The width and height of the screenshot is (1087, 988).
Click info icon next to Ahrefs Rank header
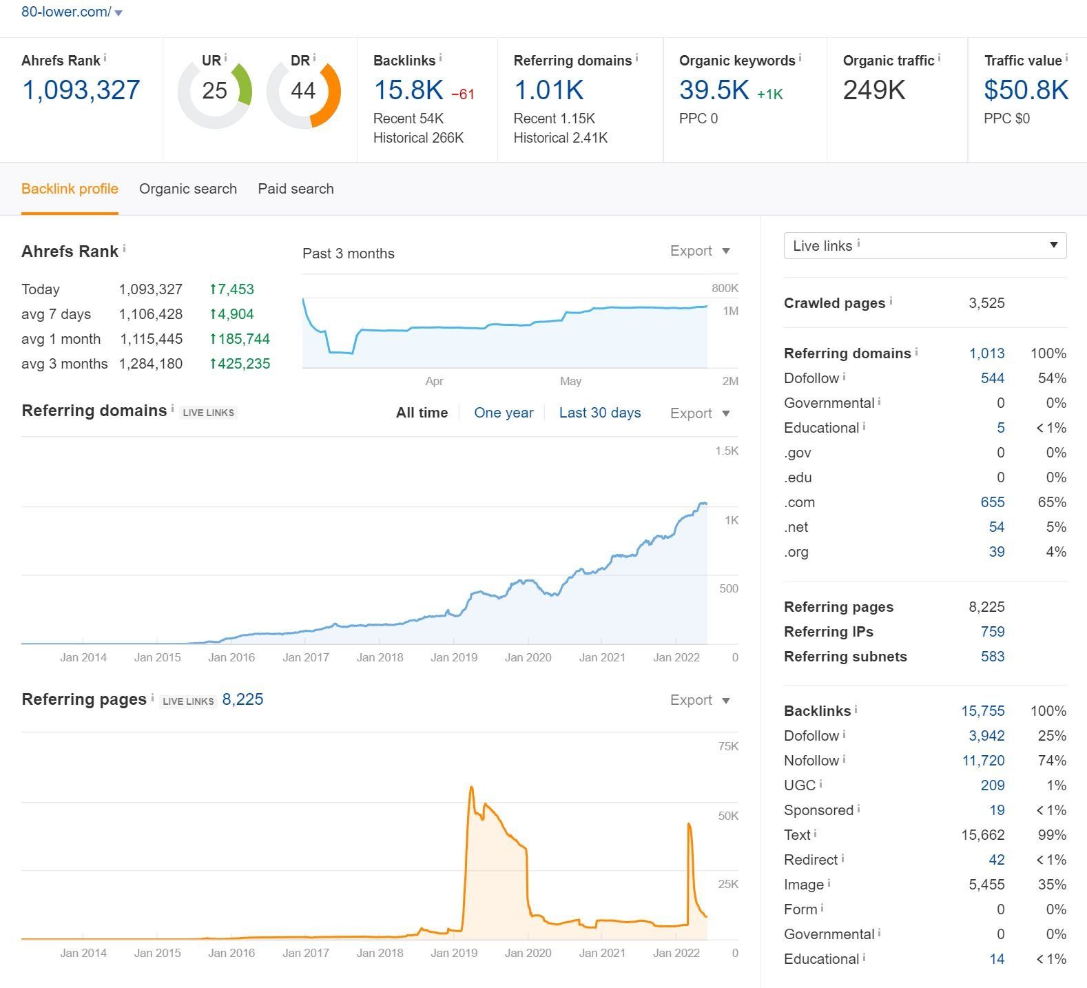[x=105, y=59]
